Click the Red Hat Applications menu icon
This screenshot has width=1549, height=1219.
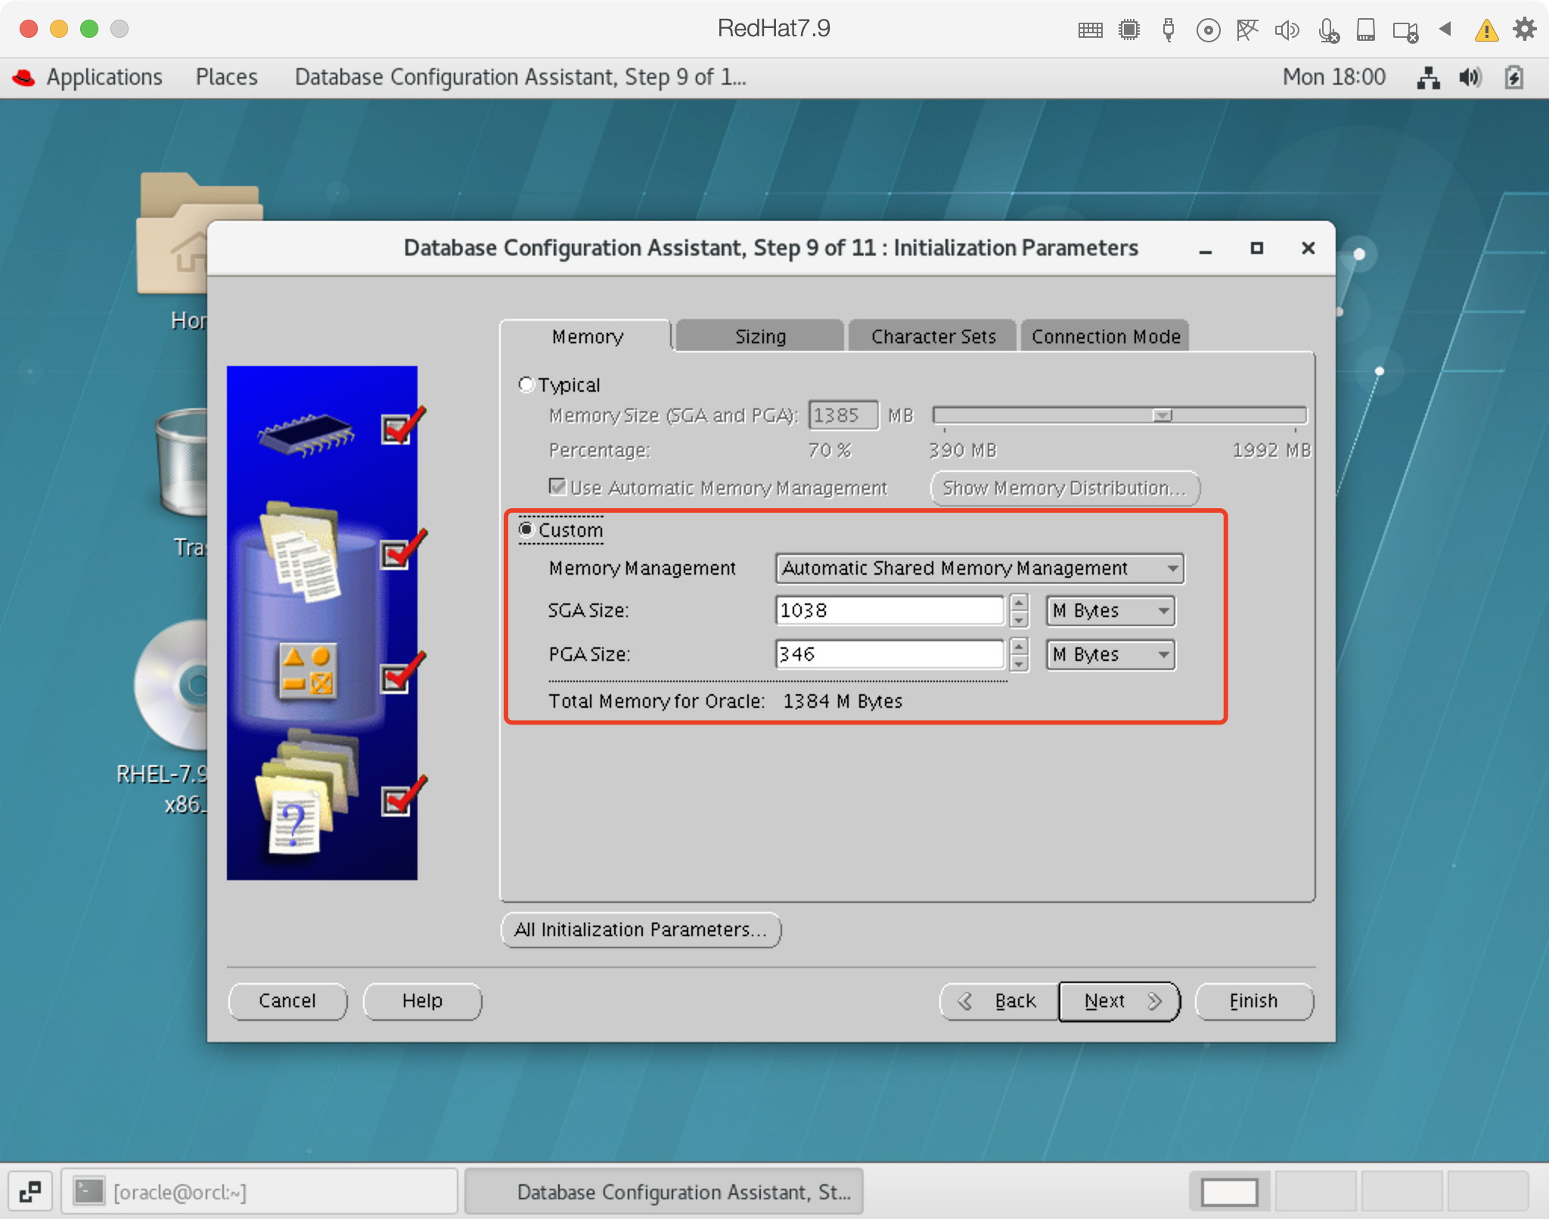click(24, 77)
